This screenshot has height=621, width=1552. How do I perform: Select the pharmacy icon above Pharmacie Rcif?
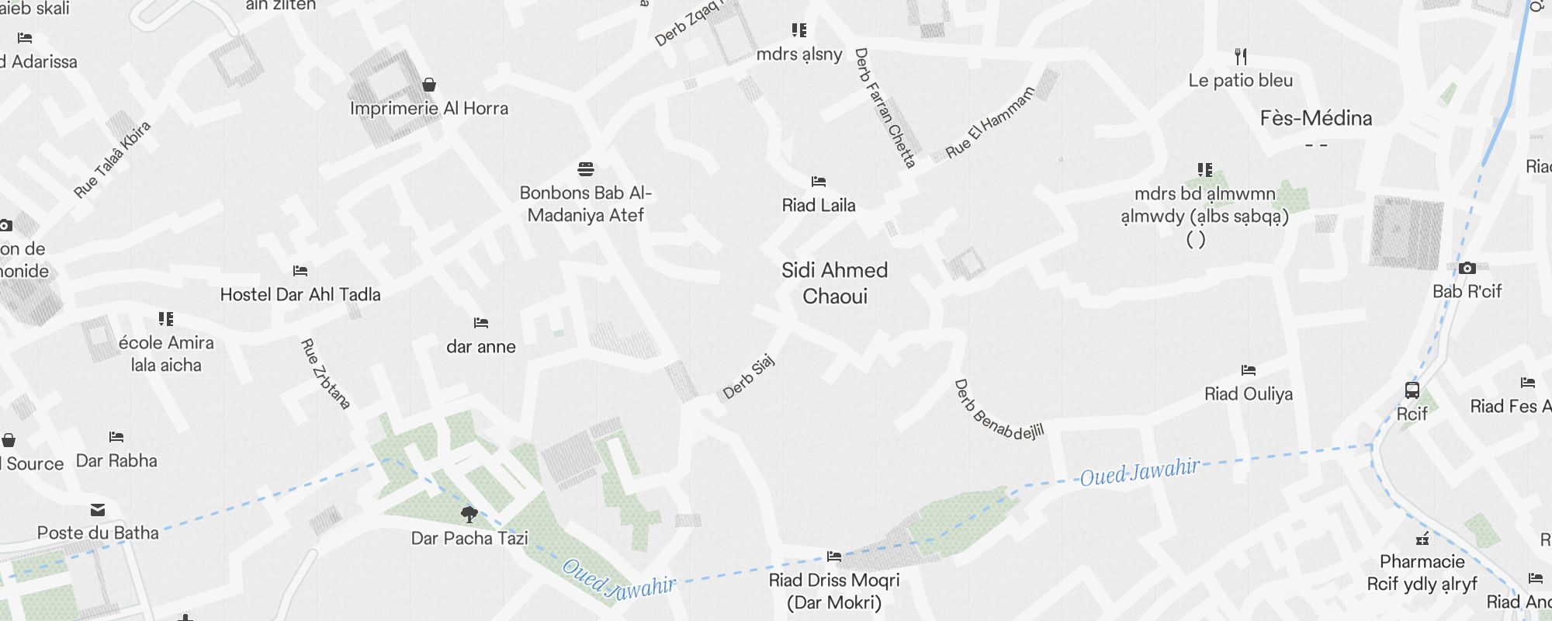(1422, 539)
